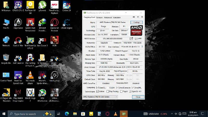Toggle the OpenGL 4.6 checkbox

pos(130,92)
